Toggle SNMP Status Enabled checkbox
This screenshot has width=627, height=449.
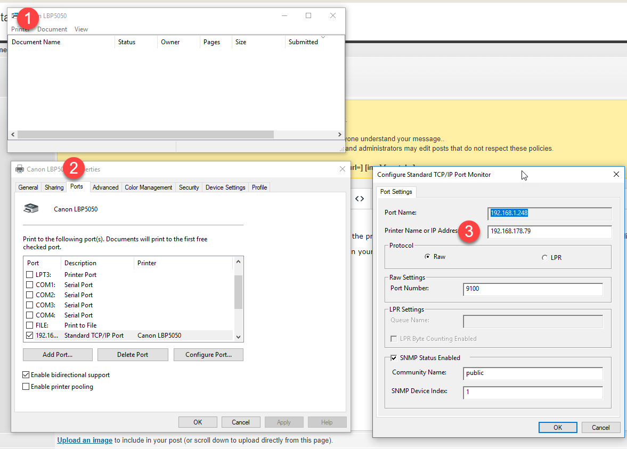pos(394,358)
